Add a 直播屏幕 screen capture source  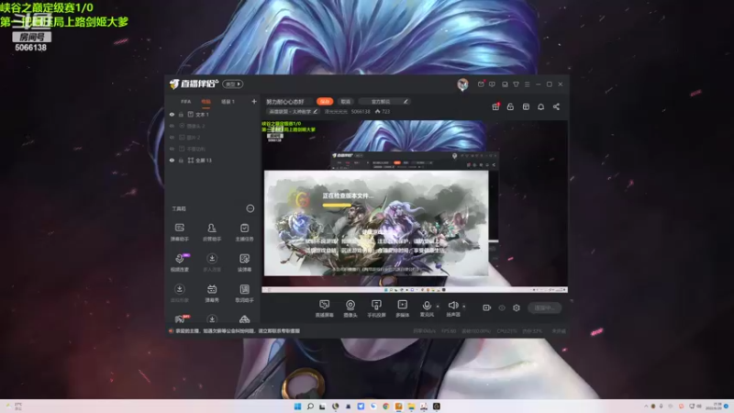325,308
